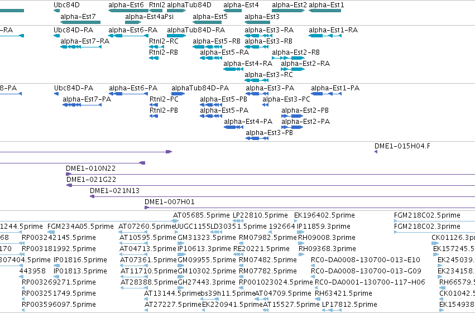This screenshot has height=313, width=475.
Task: Open protein alpha-Est5-PA
Action: click(224, 110)
